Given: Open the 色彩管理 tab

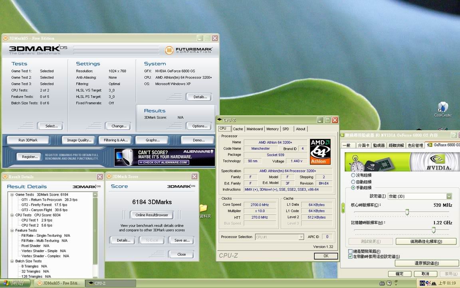Looking at the screenshot, I should 415,145.
